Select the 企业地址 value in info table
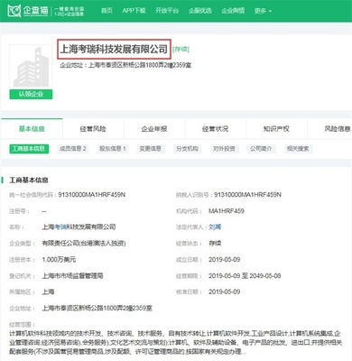The image size is (352, 361). (97, 309)
